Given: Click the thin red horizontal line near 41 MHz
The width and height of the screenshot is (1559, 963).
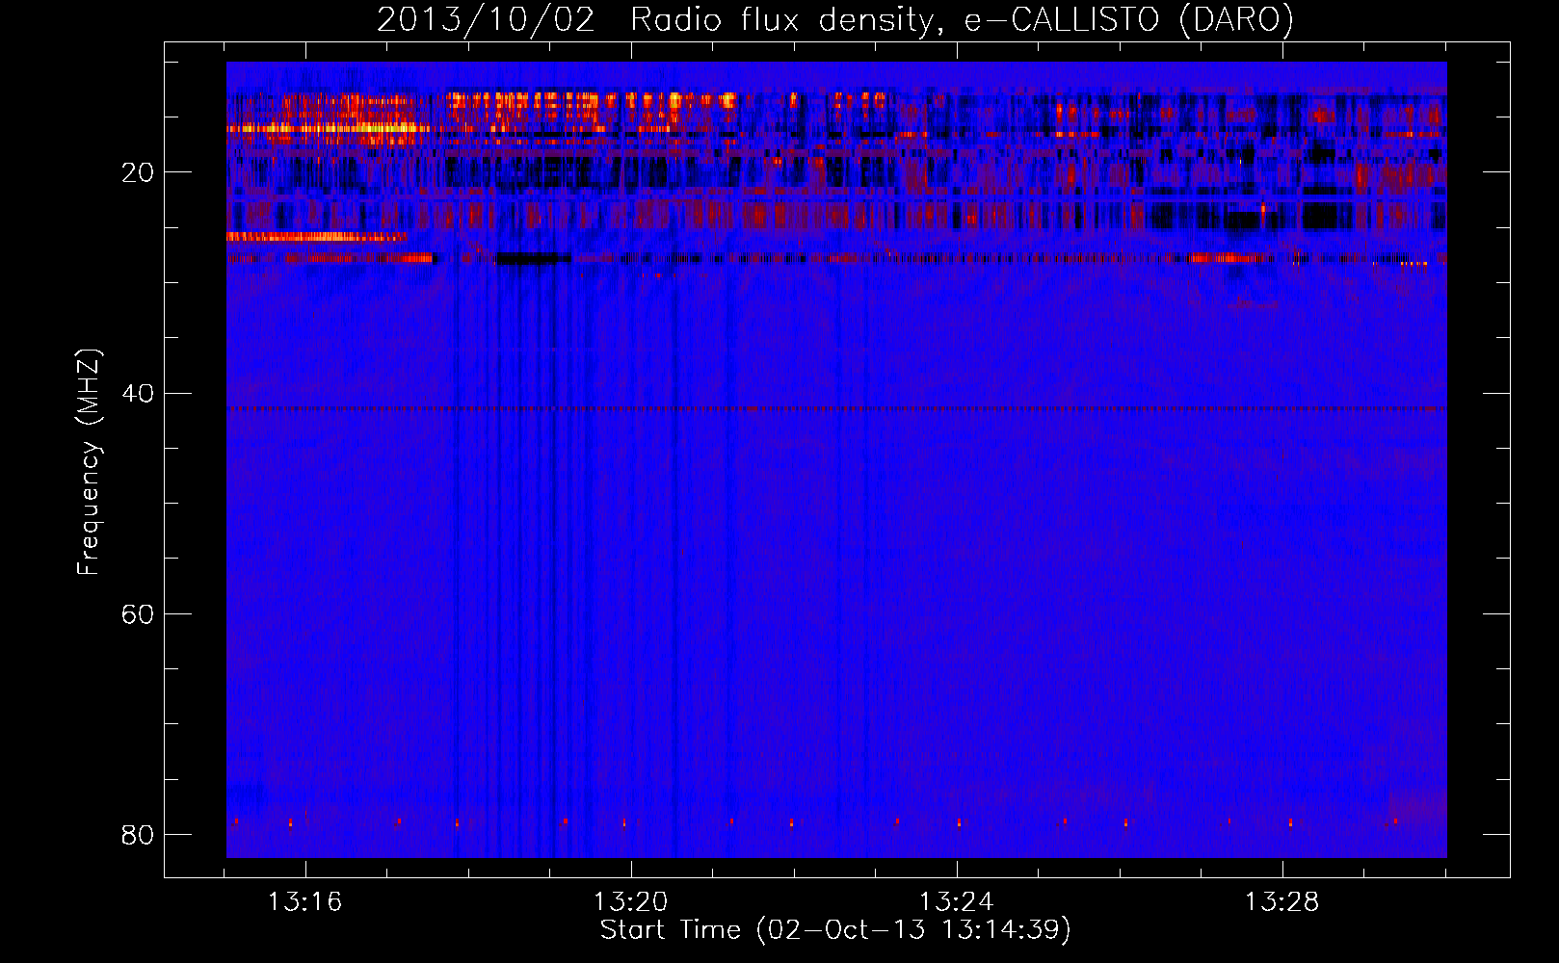Looking at the screenshot, I should [x=836, y=408].
